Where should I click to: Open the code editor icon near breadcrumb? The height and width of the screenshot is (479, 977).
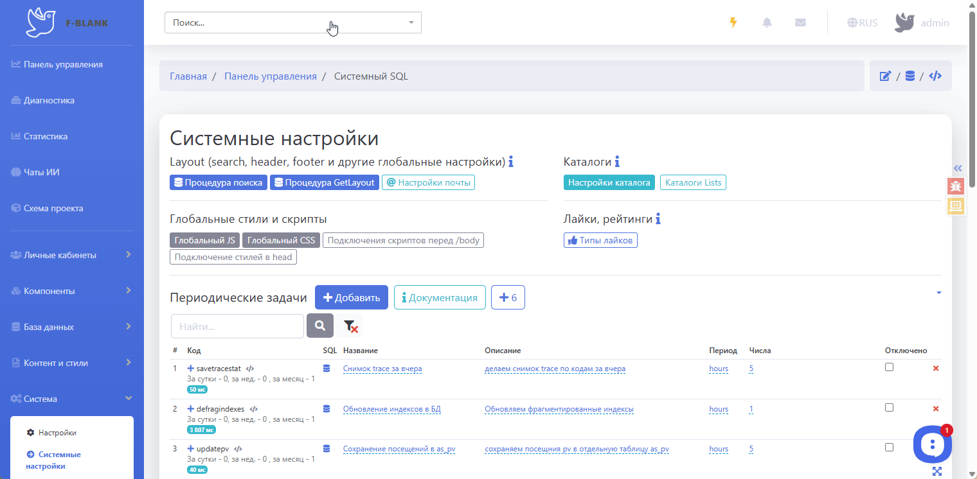pyautogui.click(x=936, y=76)
